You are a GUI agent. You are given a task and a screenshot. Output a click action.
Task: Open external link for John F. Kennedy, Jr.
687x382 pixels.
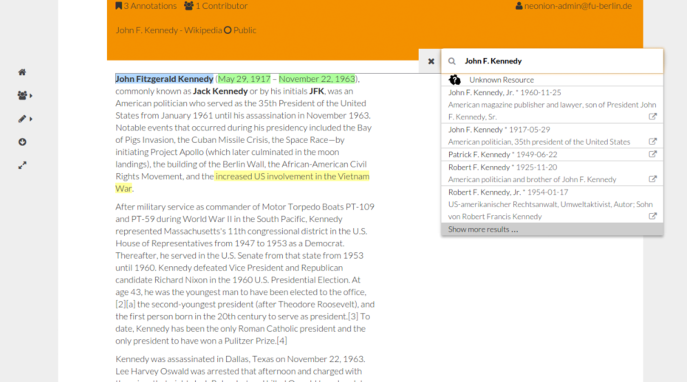(652, 117)
